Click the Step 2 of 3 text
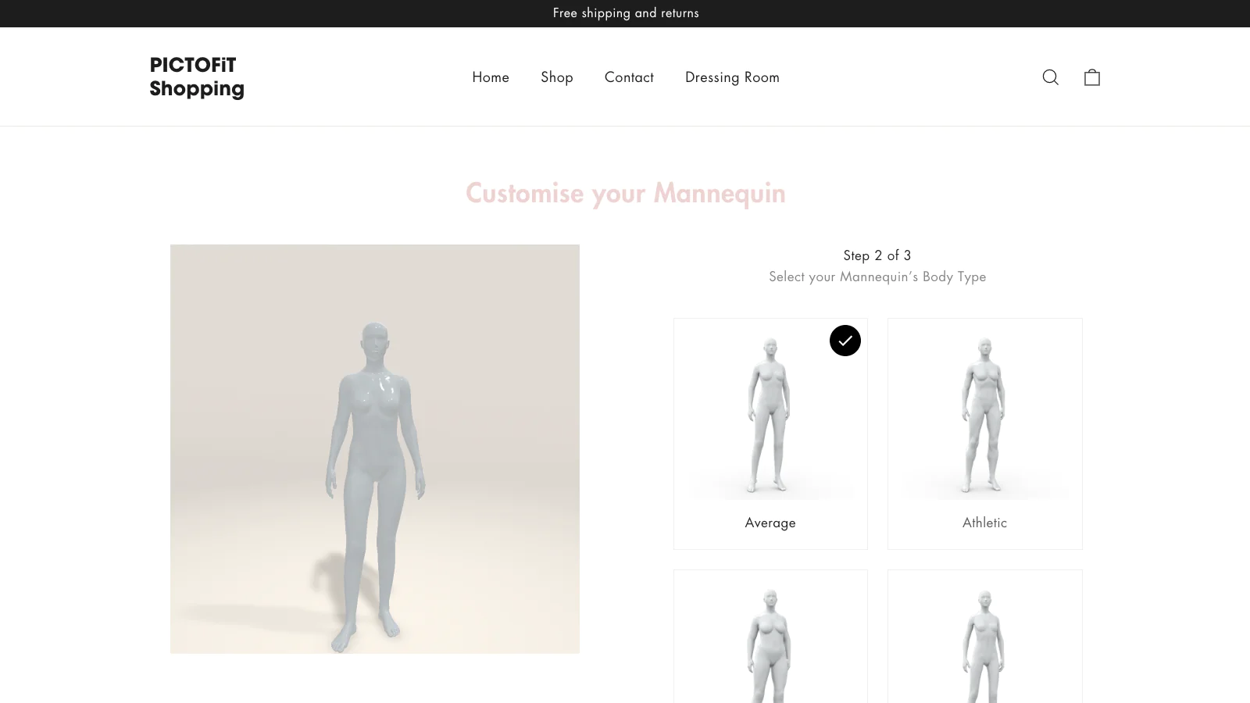Viewport: 1250px width, 703px height. (x=877, y=255)
